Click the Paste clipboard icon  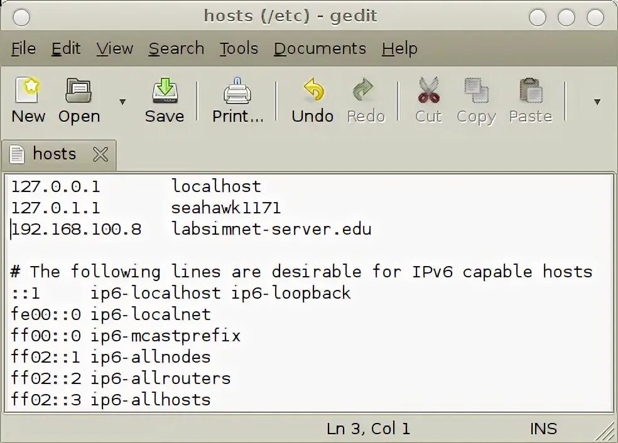pos(531,90)
